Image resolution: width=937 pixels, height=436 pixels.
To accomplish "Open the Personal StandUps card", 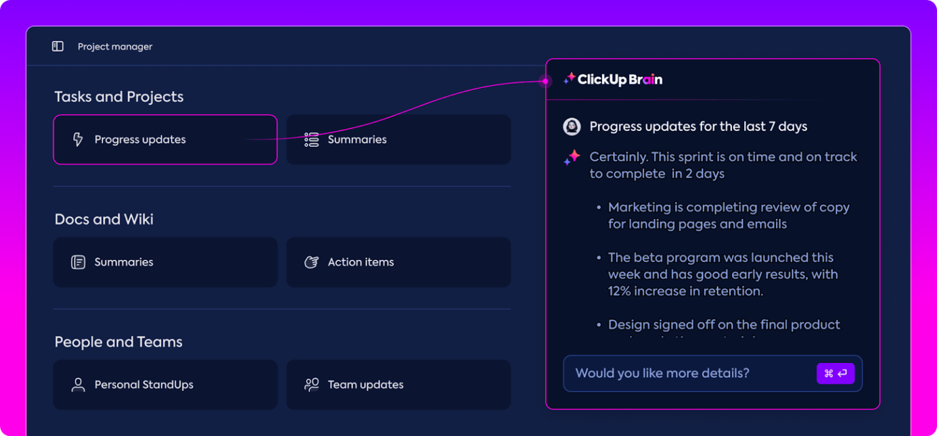I will coord(165,385).
